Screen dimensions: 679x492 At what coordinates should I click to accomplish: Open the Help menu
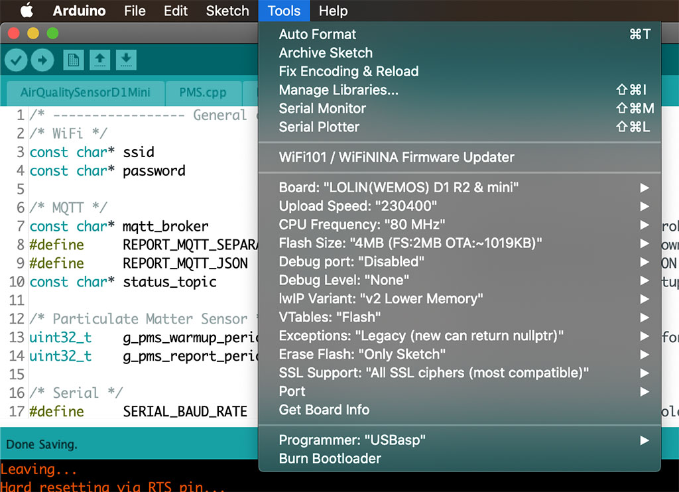(333, 11)
